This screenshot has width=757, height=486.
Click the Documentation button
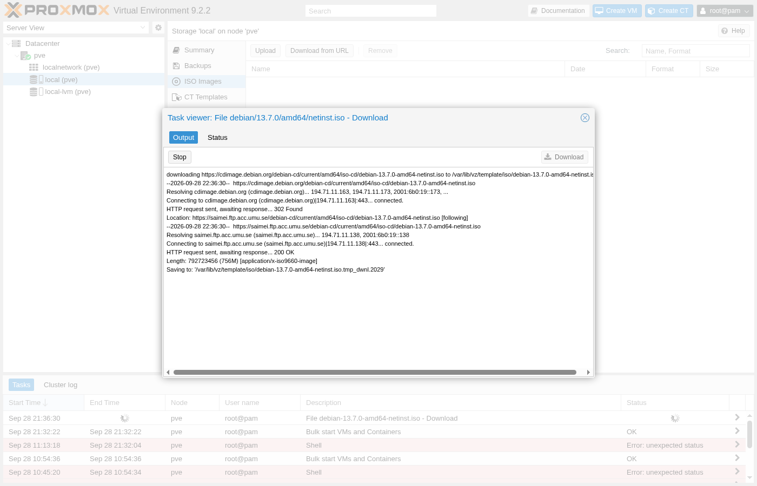point(559,11)
